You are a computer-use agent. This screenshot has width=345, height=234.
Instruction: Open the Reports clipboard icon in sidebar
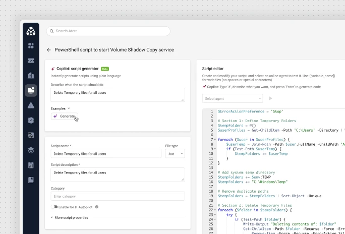tap(31, 165)
